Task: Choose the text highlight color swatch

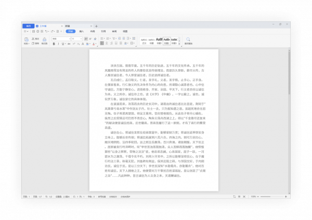Action: click(87, 44)
